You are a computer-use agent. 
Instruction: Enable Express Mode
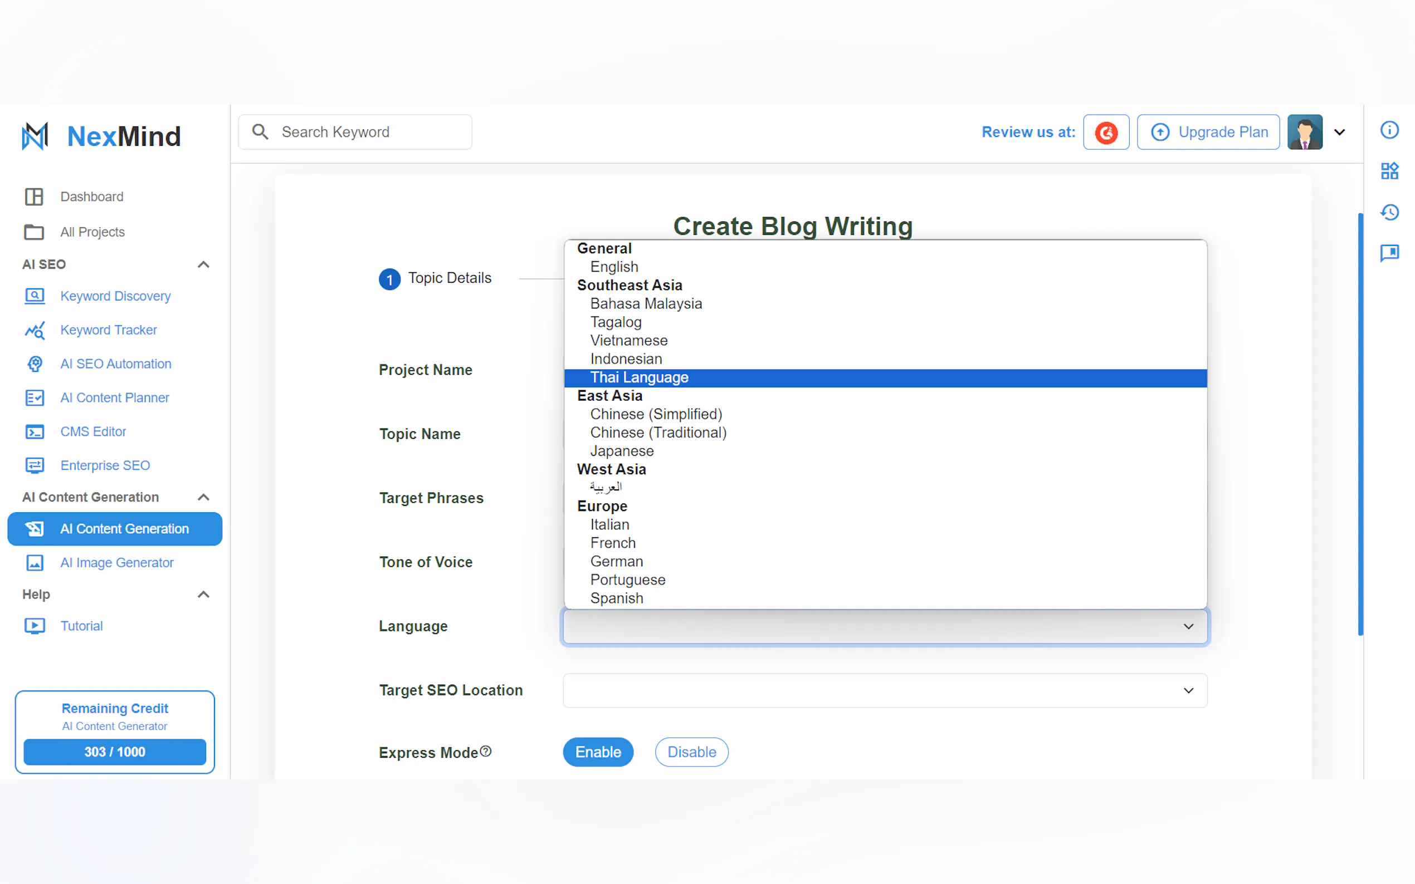597,752
